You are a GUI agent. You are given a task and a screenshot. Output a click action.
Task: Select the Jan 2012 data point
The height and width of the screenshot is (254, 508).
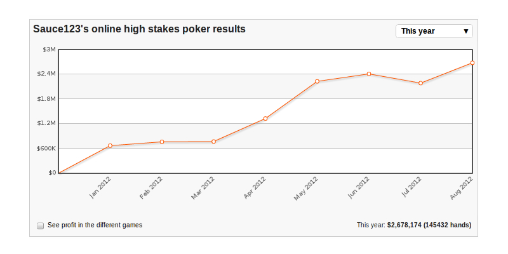(x=110, y=146)
